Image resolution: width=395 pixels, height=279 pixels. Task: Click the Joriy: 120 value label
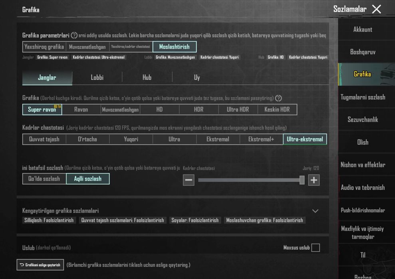point(311,168)
